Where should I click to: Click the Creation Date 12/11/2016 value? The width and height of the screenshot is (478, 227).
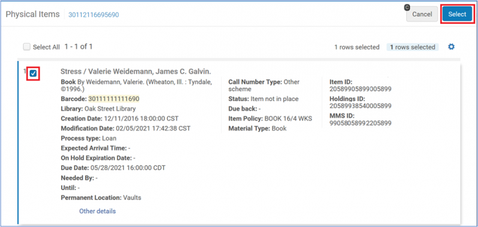[x=142, y=118]
